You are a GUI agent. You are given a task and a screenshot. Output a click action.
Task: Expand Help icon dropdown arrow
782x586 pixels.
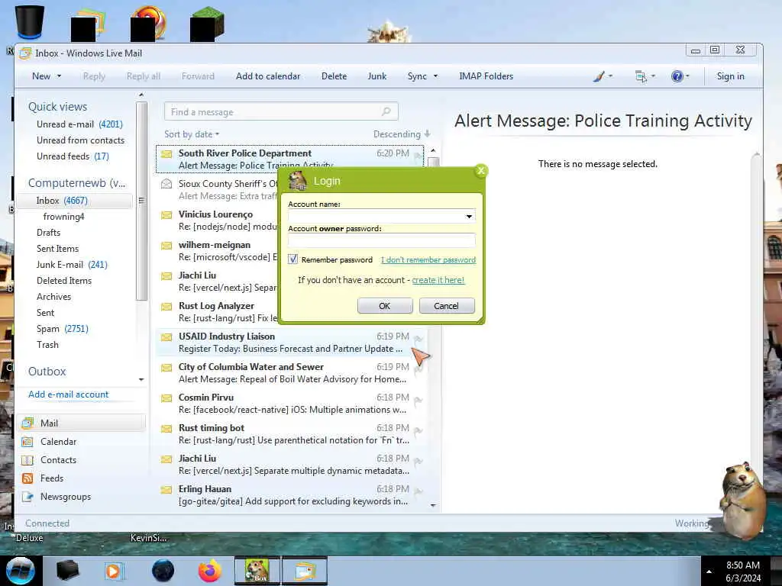coord(688,76)
